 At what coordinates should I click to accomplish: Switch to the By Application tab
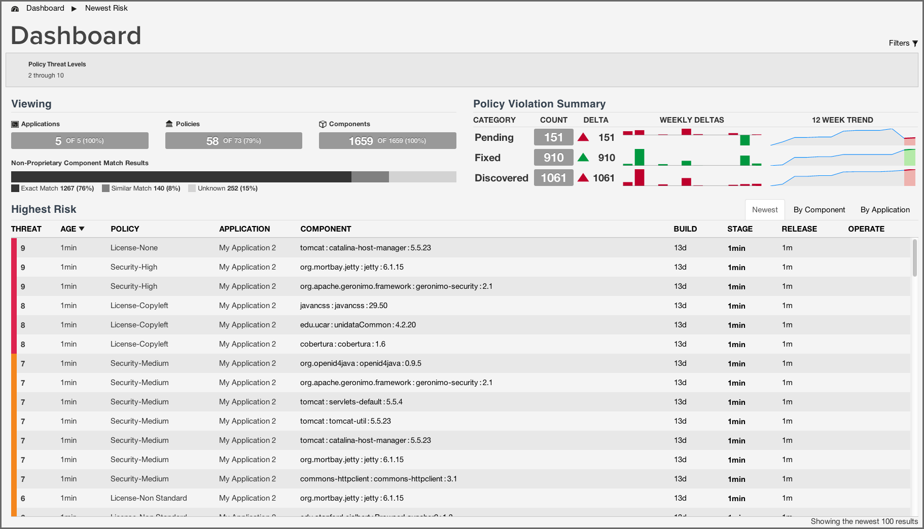coord(885,210)
